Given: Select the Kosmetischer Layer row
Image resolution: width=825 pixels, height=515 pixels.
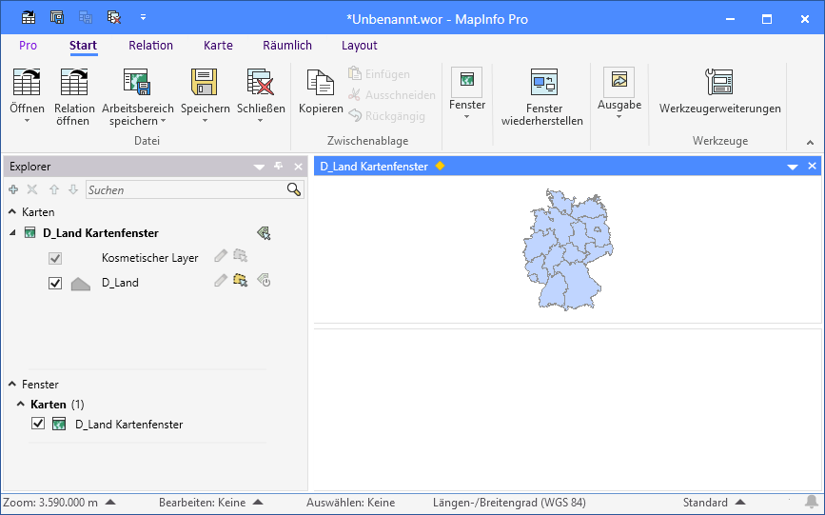Looking at the screenshot, I should [x=150, y=257].
